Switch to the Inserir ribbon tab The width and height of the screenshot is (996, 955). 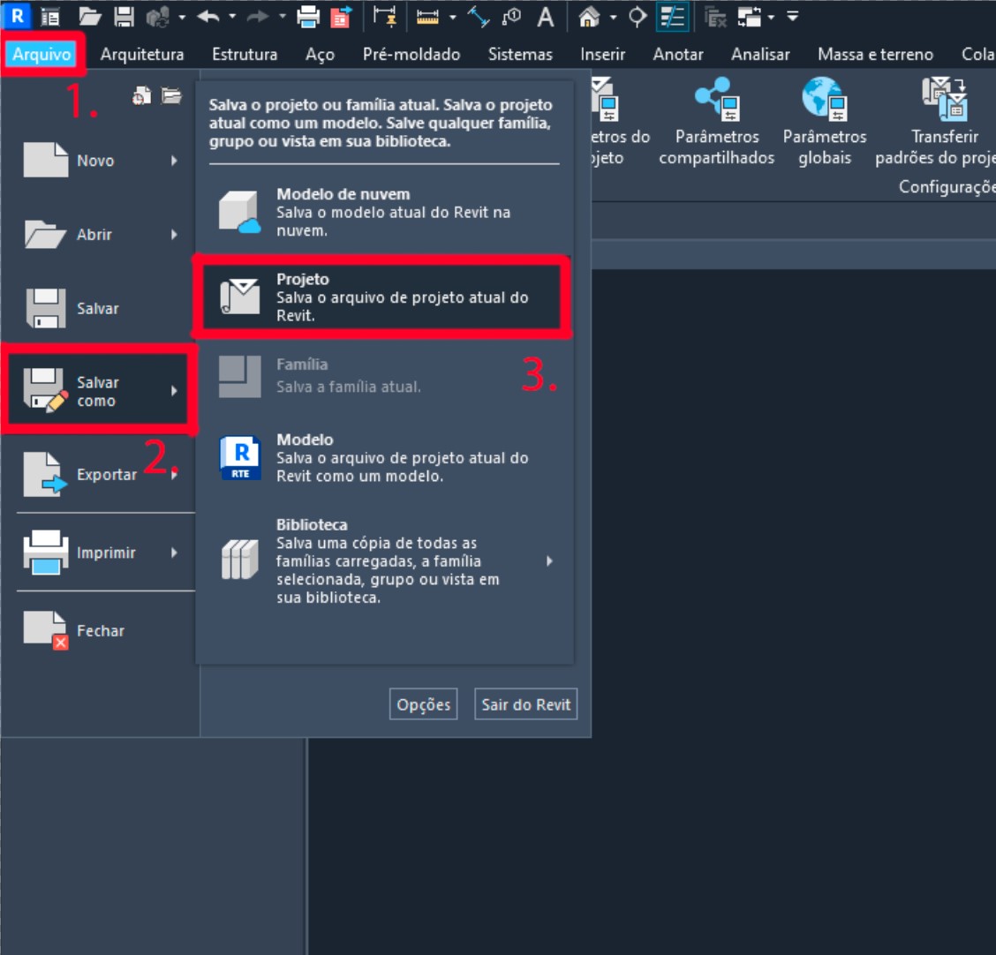point(603,54)
